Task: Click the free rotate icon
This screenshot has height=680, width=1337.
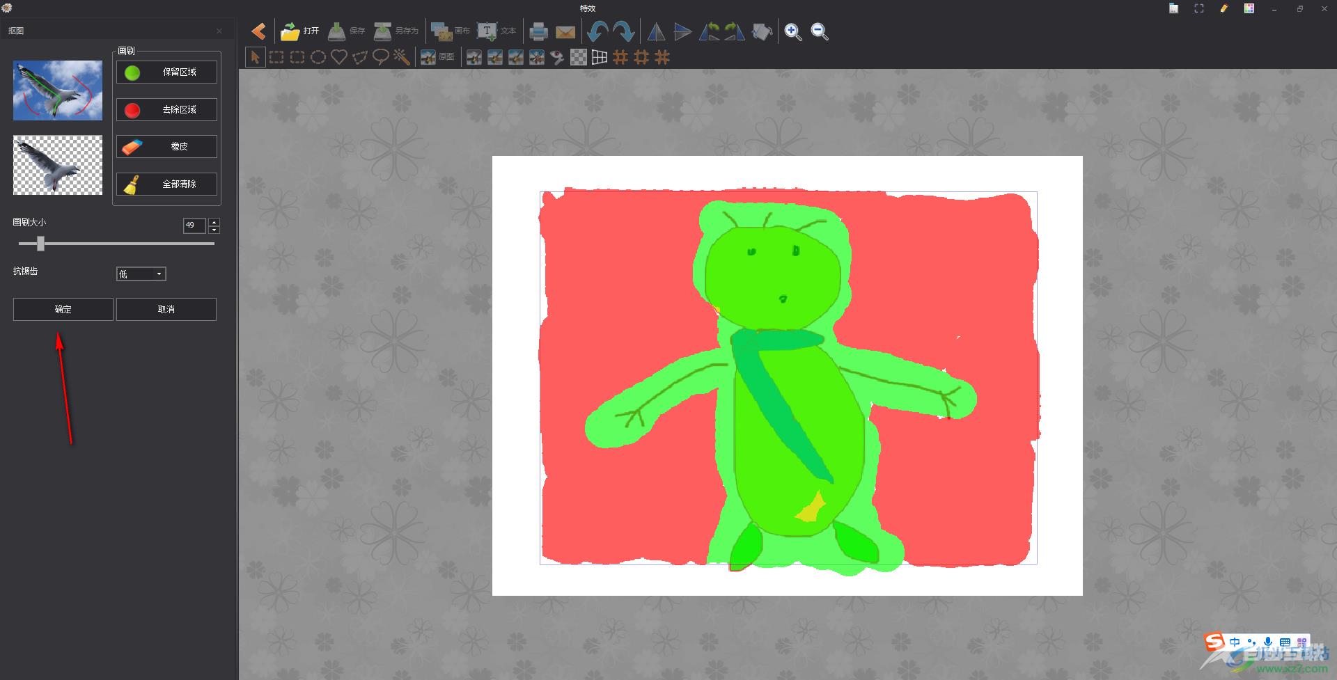Action: coord(762,31)
